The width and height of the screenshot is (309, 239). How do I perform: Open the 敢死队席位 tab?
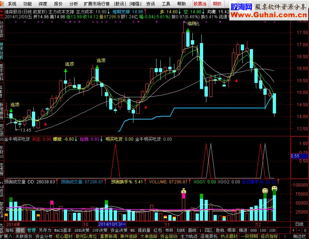coord(86,236)
